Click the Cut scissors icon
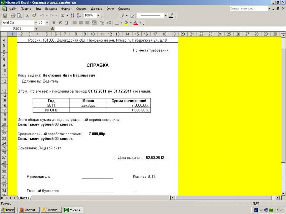This screenshot has width=286, height=214. coord(28,16)
